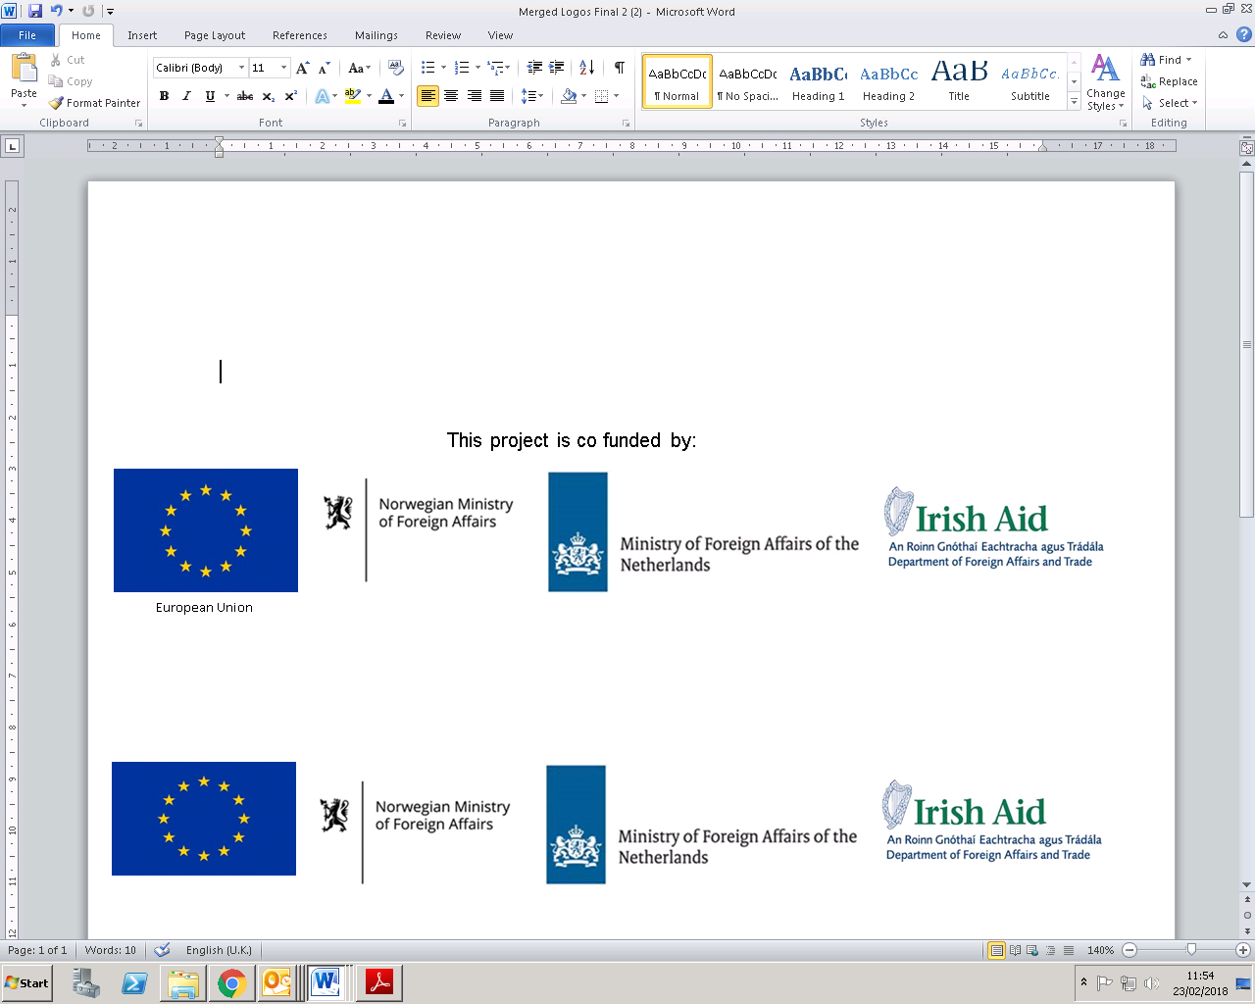Open Adobe Acrobat from taskbar
The image size is (1255, 1004).
pyautogui.click(x=378, y=982)
